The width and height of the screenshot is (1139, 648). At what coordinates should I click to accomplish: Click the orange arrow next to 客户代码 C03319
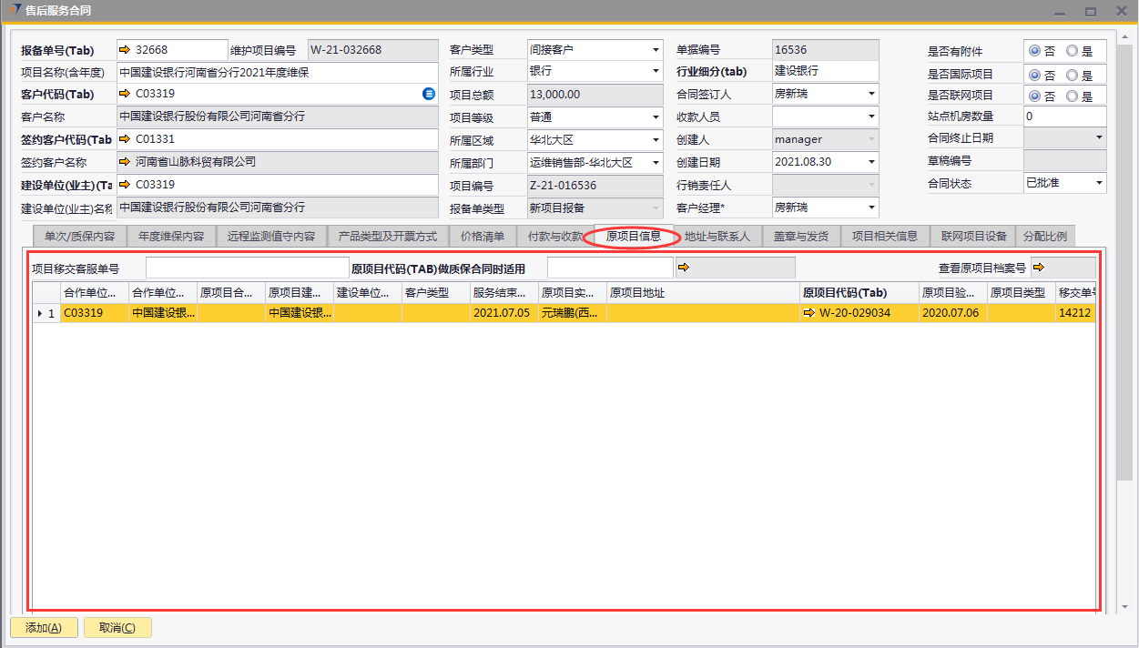click(126, 94)
